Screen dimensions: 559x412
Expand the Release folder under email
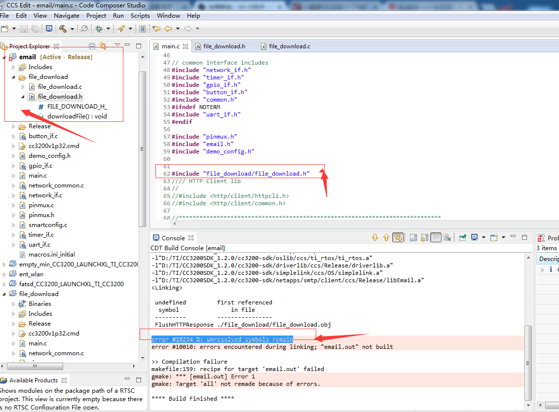tap(14, 126)
